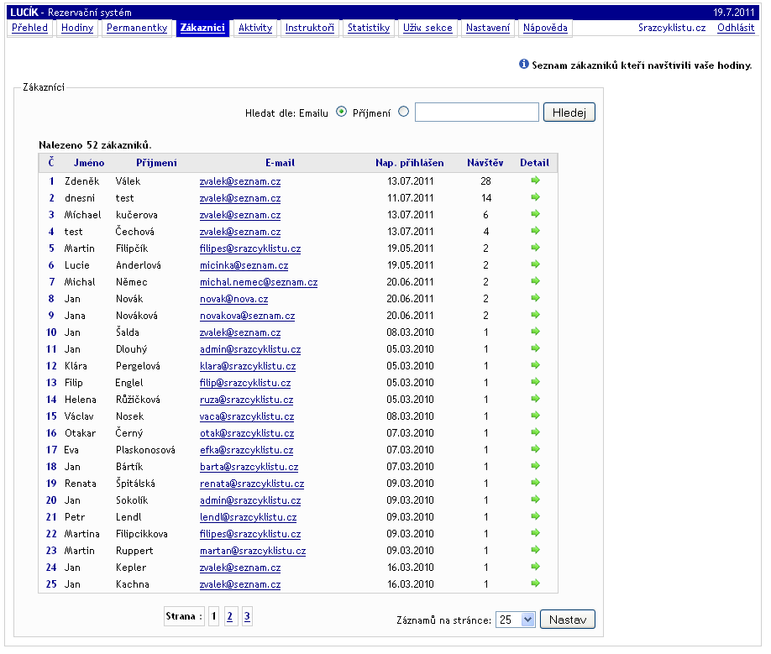Open detail arrow for test Čechová

535,231
